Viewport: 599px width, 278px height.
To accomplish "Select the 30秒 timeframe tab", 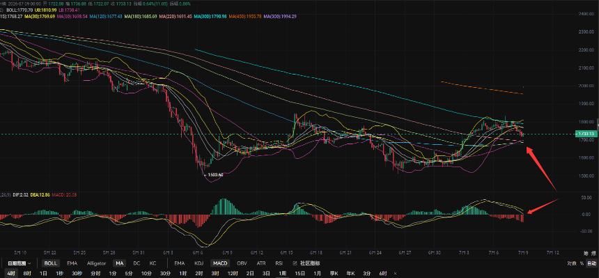I will [77, 274].
